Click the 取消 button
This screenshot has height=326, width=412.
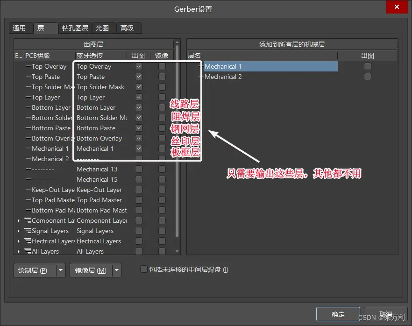coord(386,314)
